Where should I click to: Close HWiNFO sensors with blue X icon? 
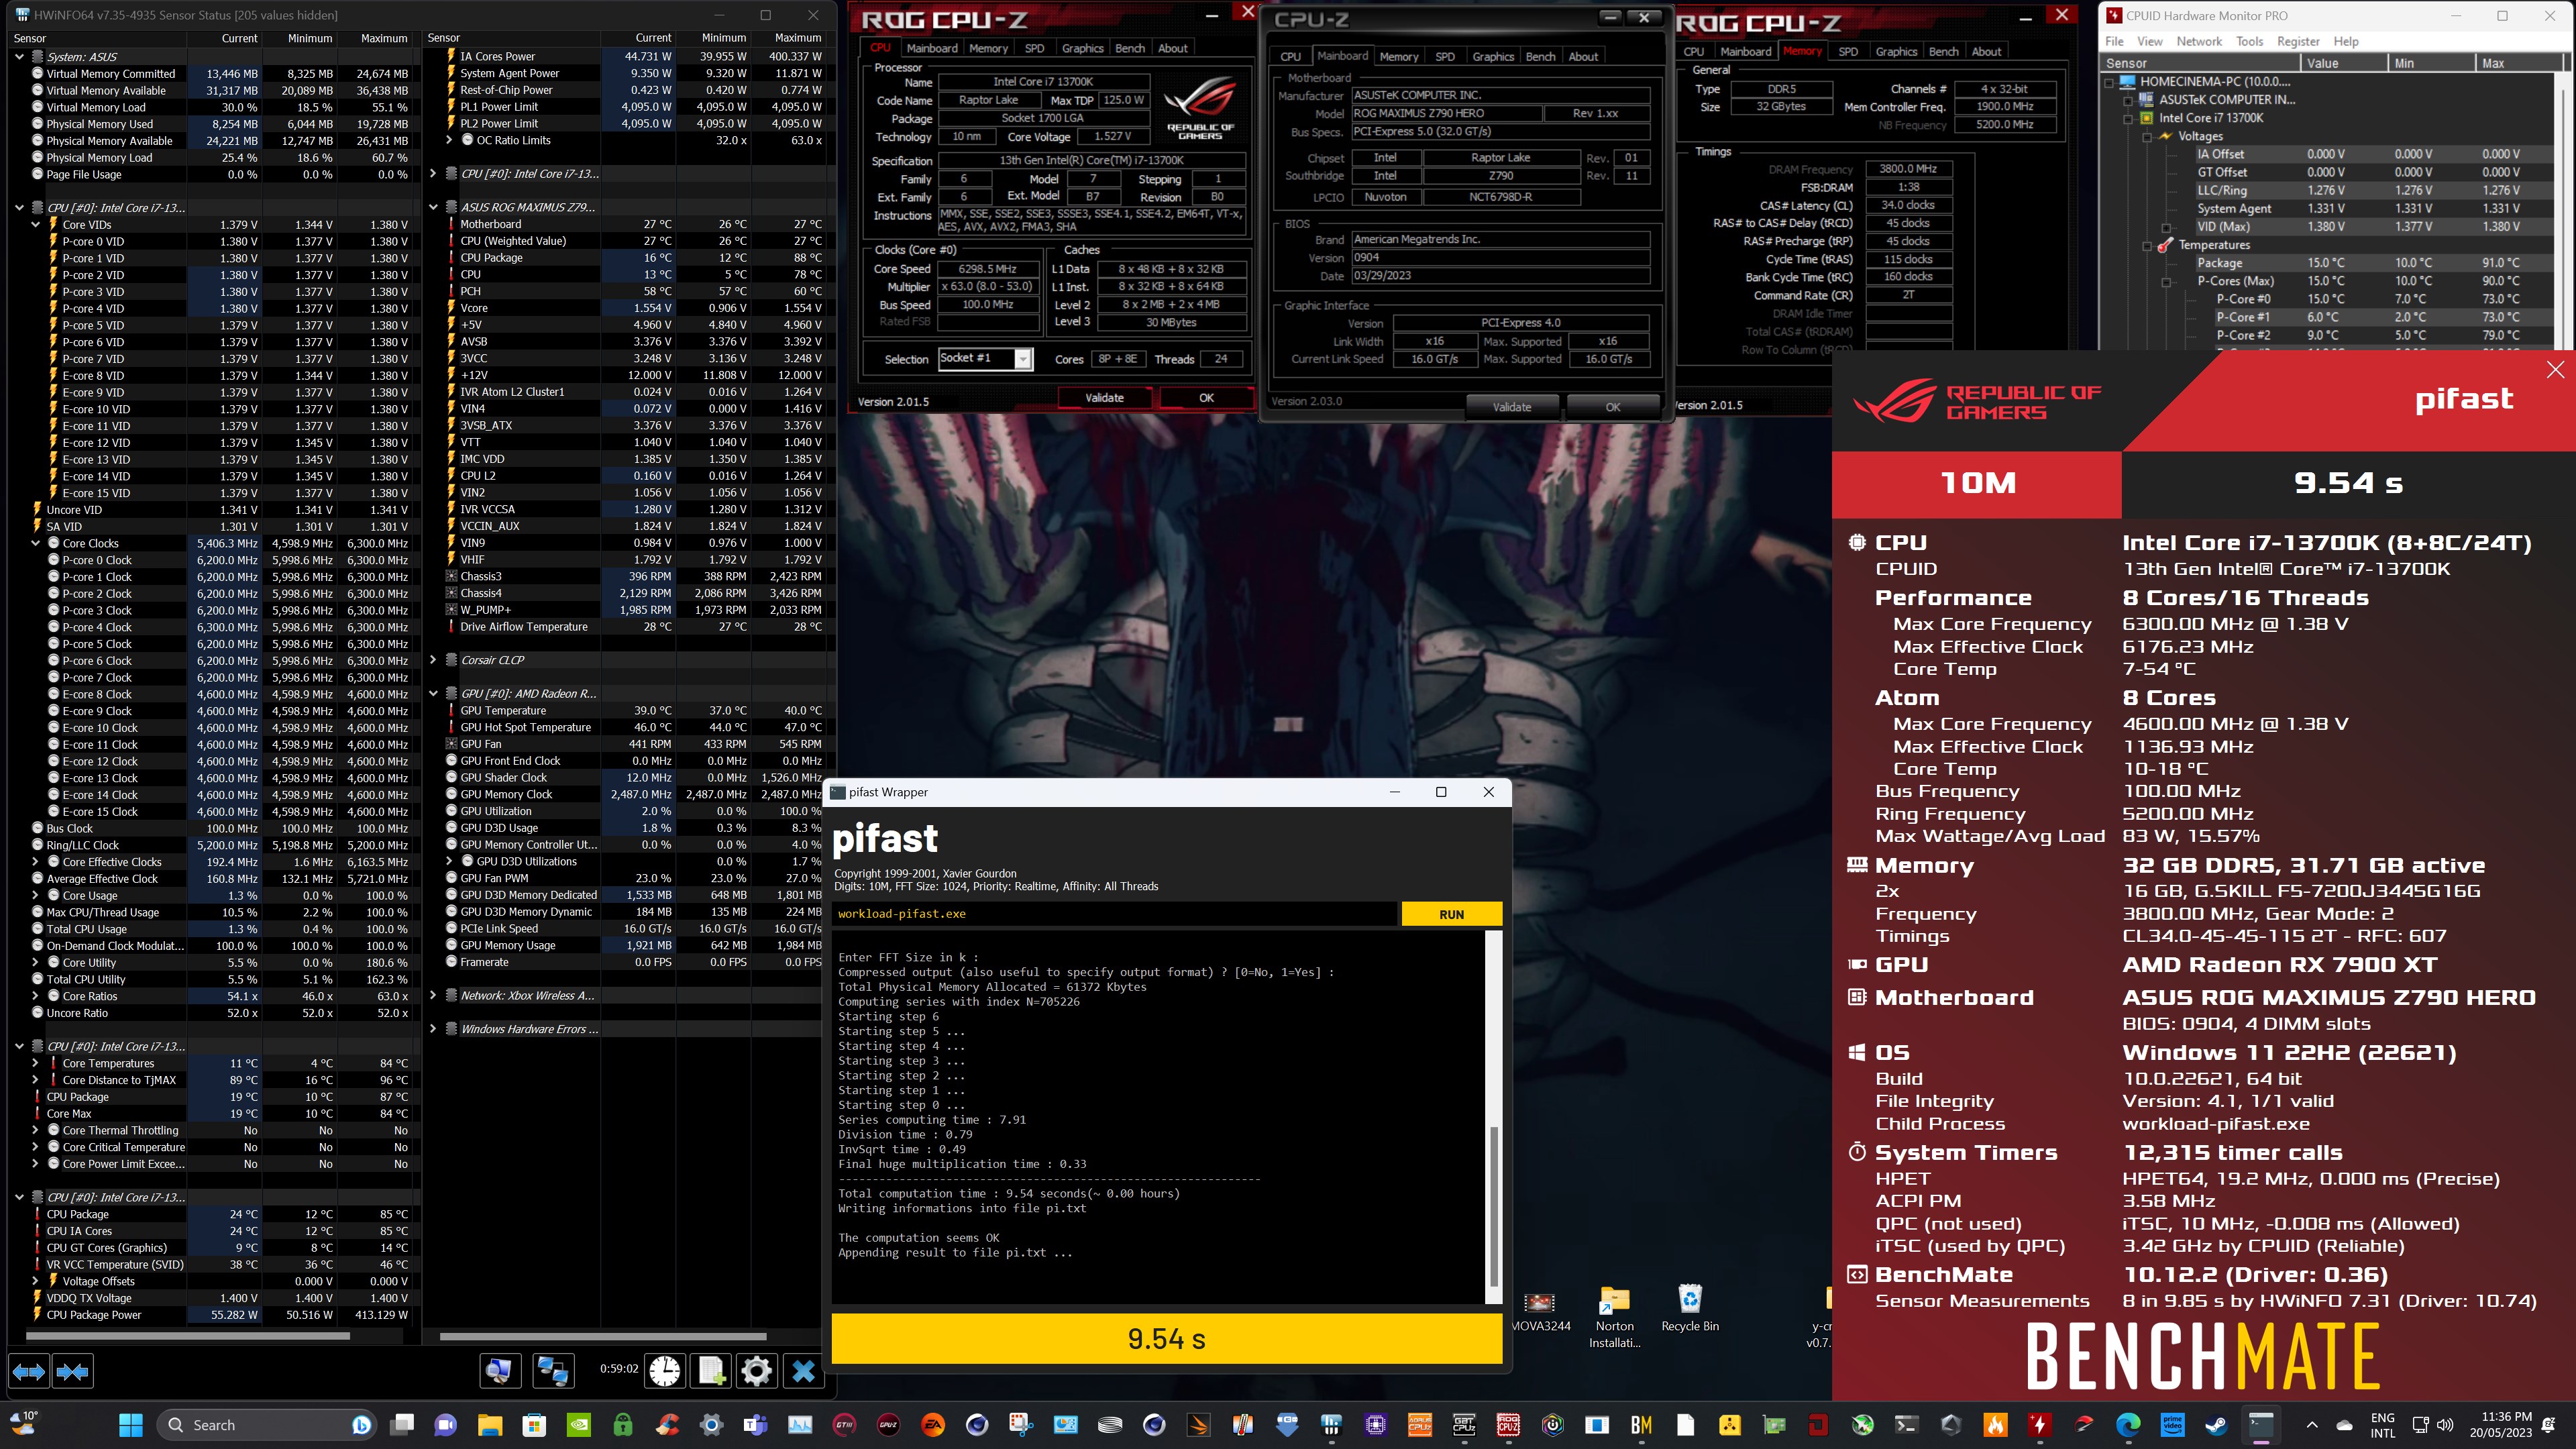tap(803, 1370)
